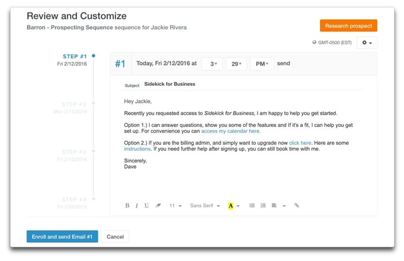This screenshot has height=261, width=404.
Task: Click the Research prospect button
Action: 348,26
